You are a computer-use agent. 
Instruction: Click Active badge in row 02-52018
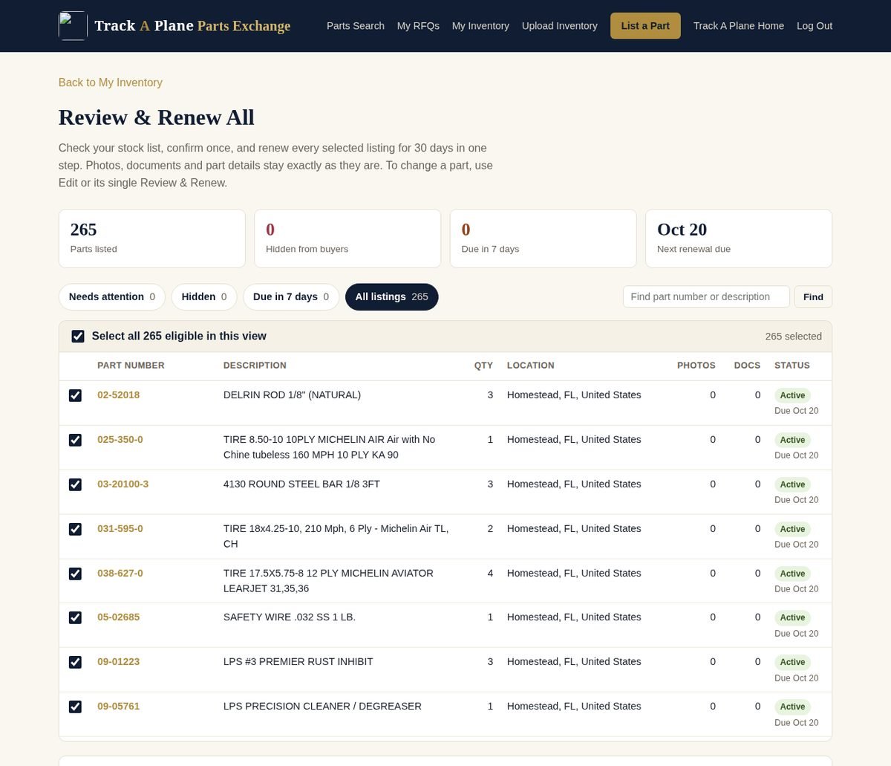(792, 395)
